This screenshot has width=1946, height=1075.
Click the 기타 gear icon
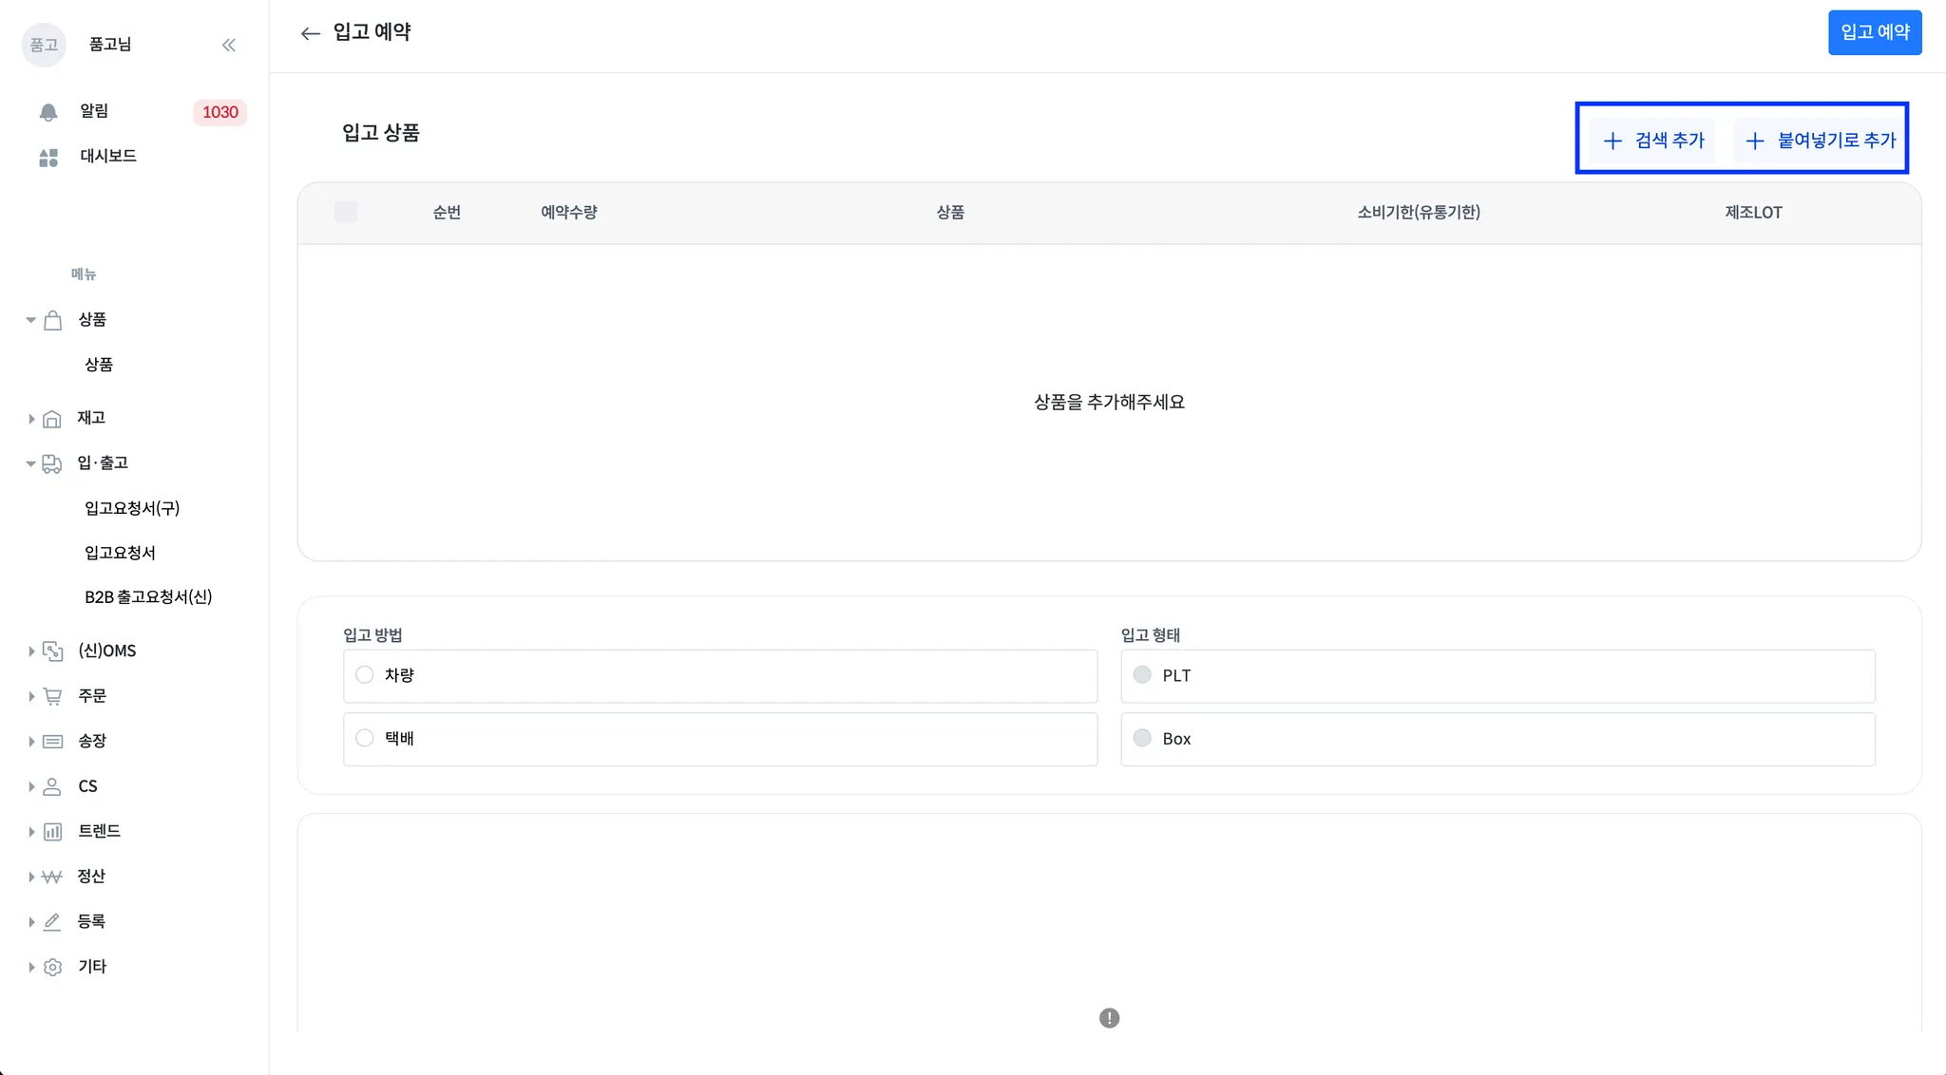click(53, 967)
